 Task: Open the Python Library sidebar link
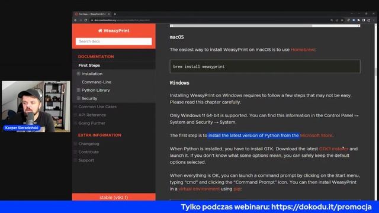click(x=96, y=90)
